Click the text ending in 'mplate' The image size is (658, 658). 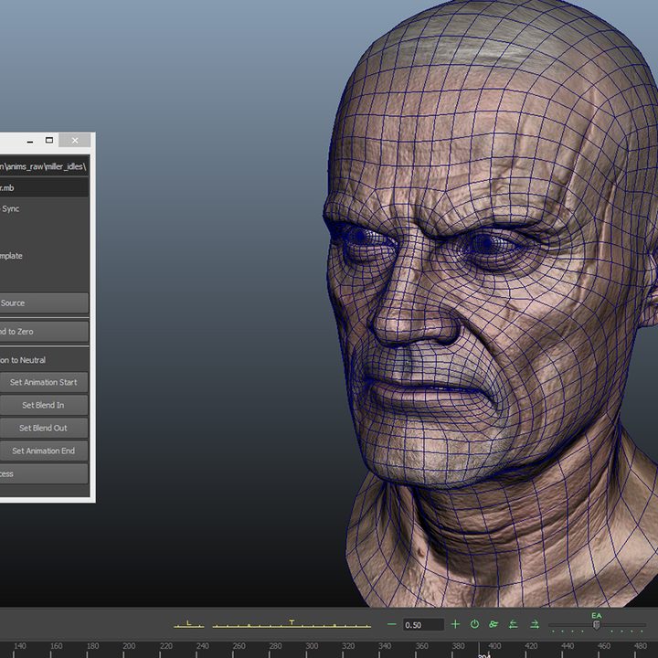[x=11, y=256]
